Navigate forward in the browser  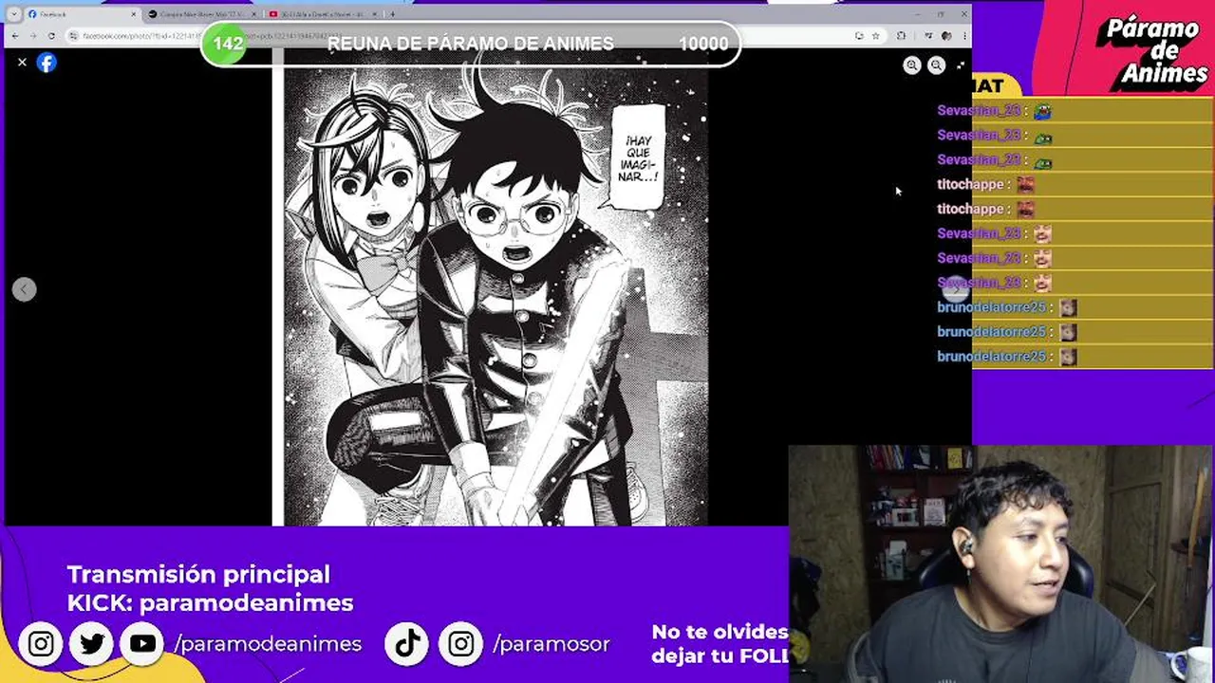(x=33, y=36)
